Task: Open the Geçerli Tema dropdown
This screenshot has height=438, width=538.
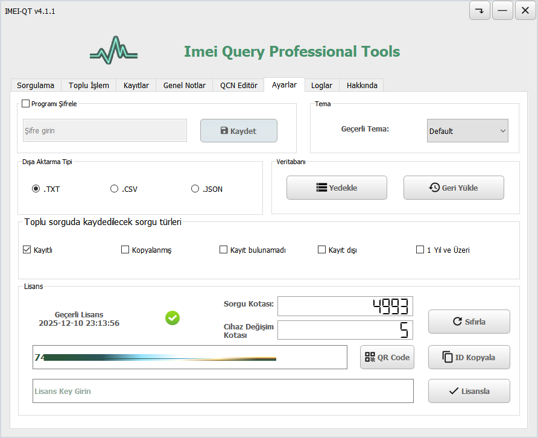Action: [467, 131]
